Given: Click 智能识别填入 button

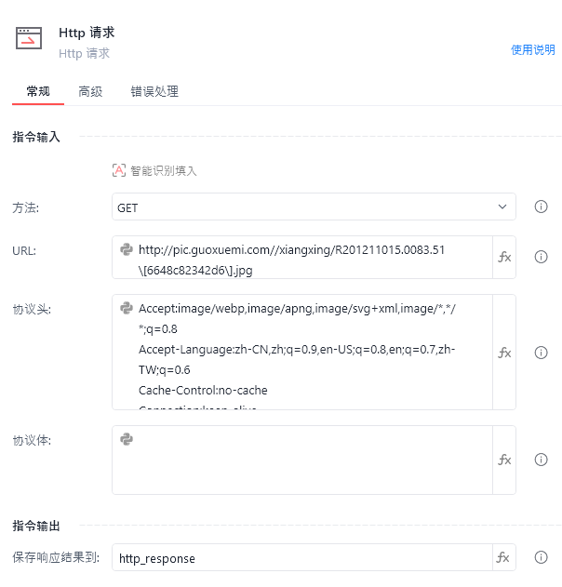Looking at the screenshot, I should tap(154, 171).
